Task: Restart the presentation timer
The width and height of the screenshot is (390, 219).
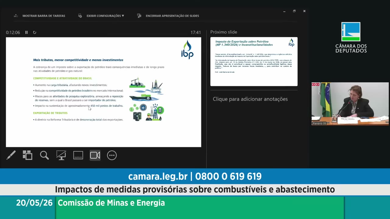Action: click(x=34, y=32)
